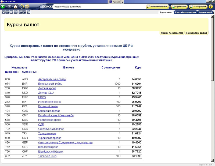215x166 pixels.
Task: Click the Save diskette icon
Action: [x=3, y=12]
